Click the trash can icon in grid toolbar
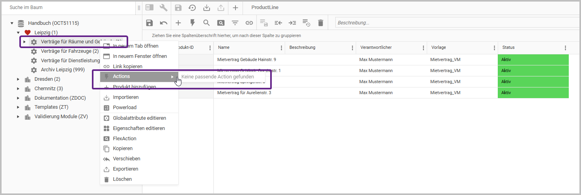Viewport: 581px width, 195px height. click(x=320, y=23)
